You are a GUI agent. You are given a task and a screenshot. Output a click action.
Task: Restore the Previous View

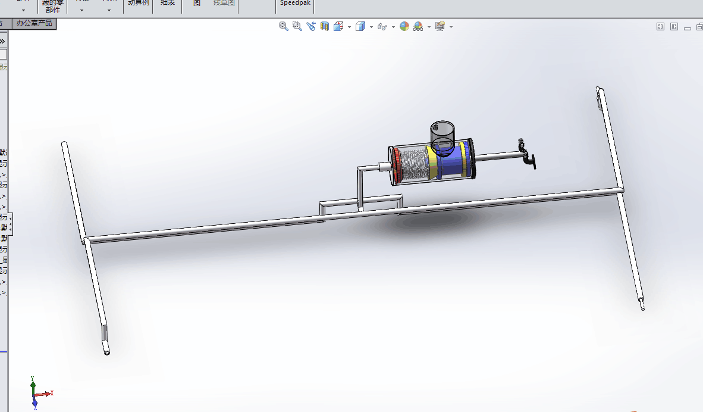point(310,26)
